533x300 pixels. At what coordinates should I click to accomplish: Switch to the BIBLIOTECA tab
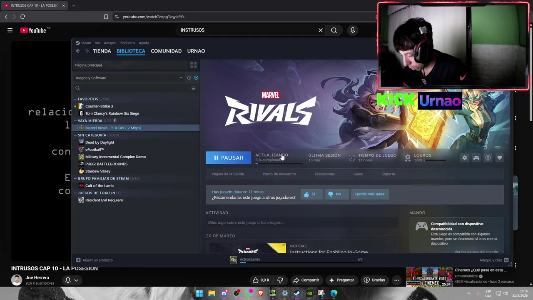click(x=131, y=51)
